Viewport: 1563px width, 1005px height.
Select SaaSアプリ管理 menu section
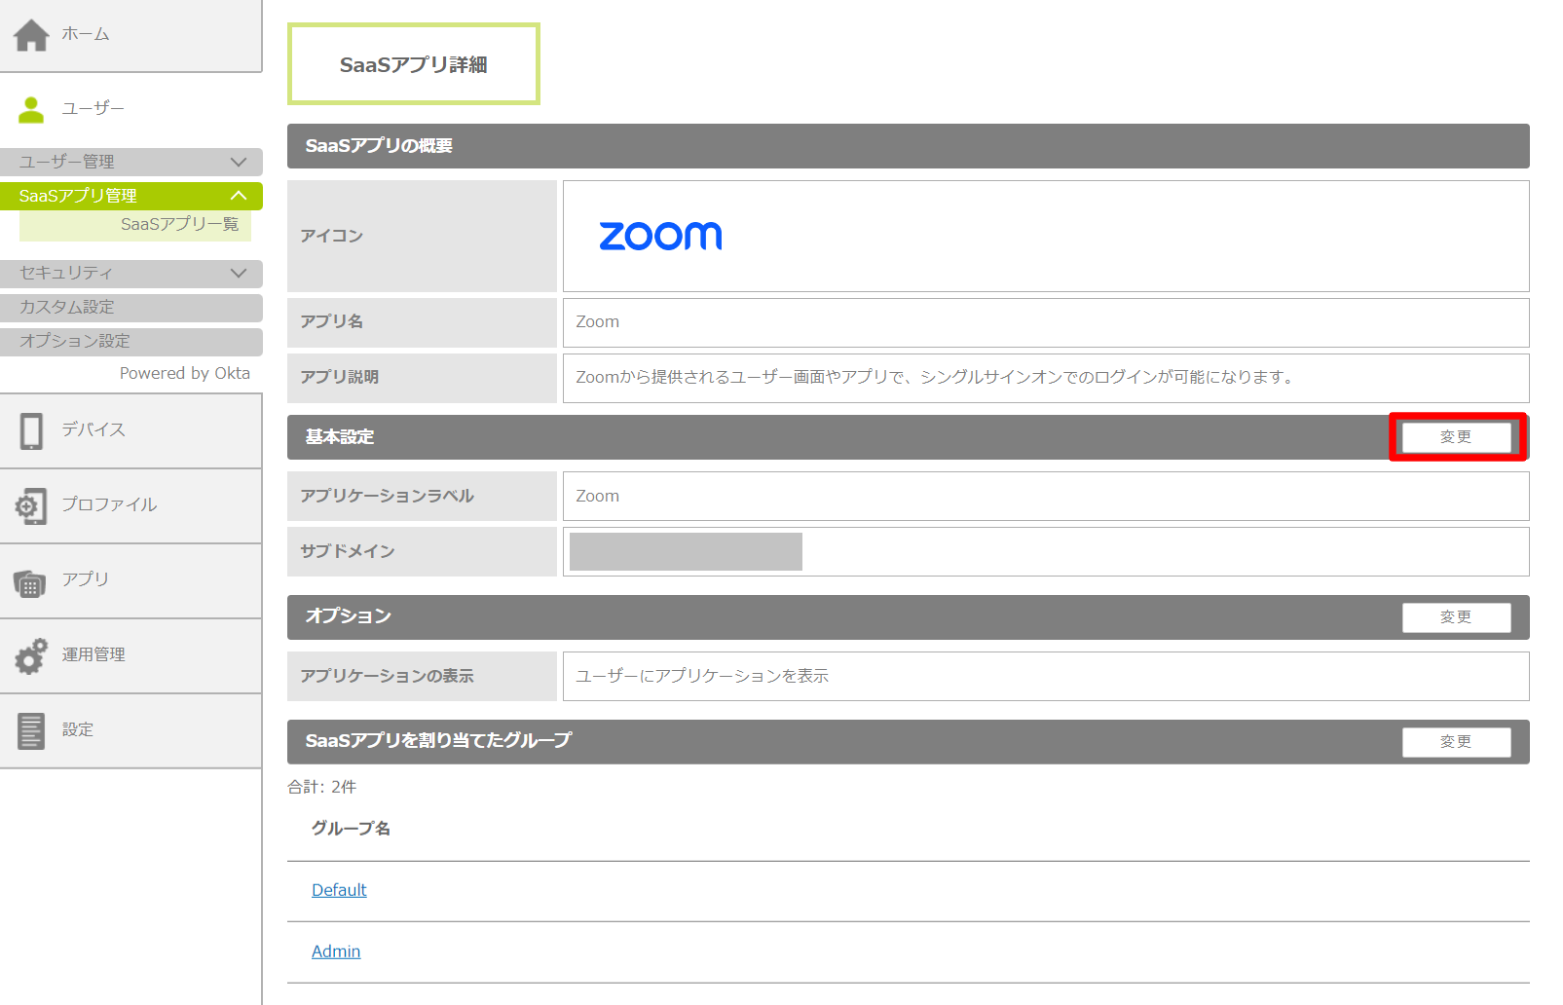131,196
